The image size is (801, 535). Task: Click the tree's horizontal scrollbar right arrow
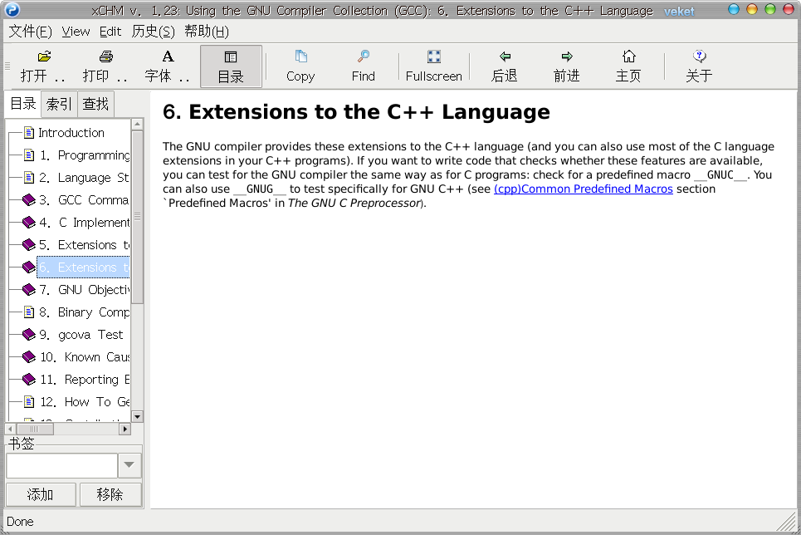(125, 429)
